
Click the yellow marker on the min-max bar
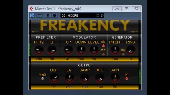(x=79, y=32)
